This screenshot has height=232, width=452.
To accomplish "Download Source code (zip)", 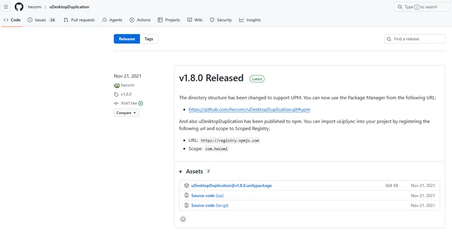I will coord(208,196).
